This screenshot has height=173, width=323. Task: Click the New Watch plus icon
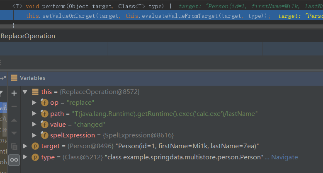tap(14, 93)
